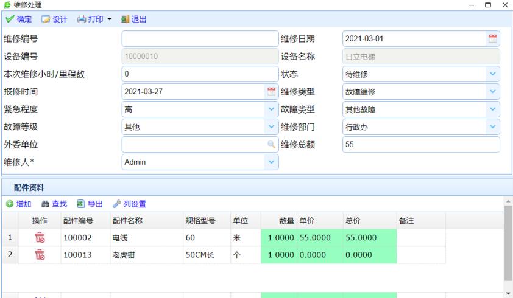Open the 报修时间 calendar picker
This screenshot has width=513, height=298.
(271, 92)
